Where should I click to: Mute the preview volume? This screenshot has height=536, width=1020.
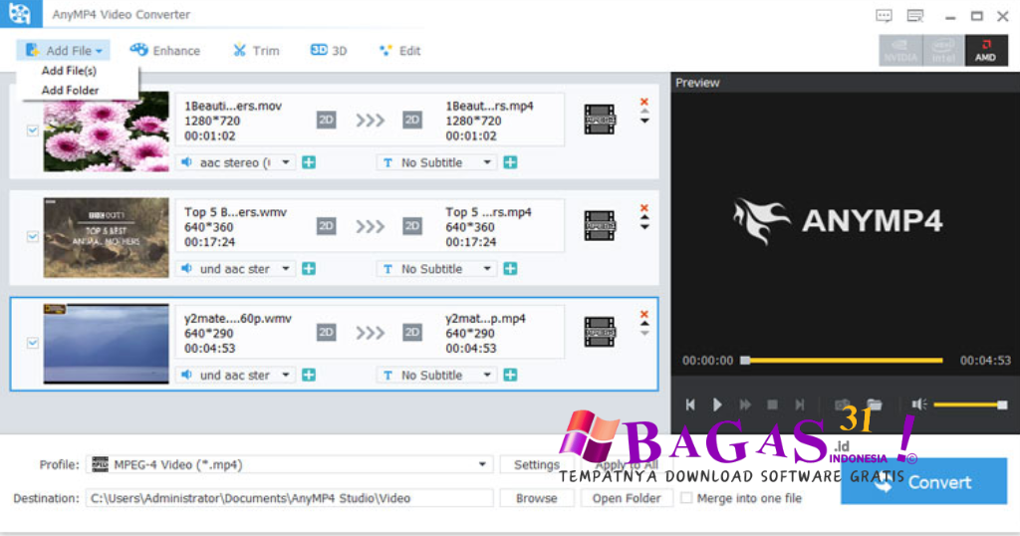click(x=918, y=404)
